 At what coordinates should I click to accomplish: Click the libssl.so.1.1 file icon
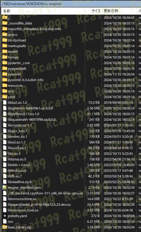pos(5,142)
